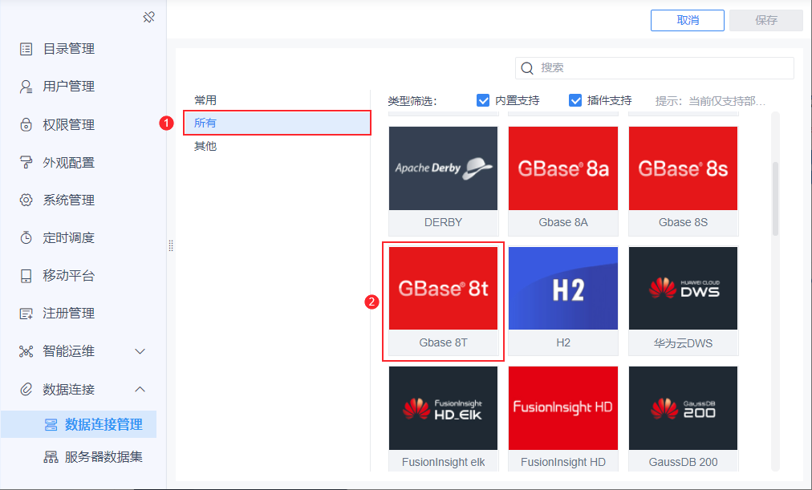Screen dimensions: 812x490
Task: Open 系统管理 menu item
Action: [x=68, y=200]
